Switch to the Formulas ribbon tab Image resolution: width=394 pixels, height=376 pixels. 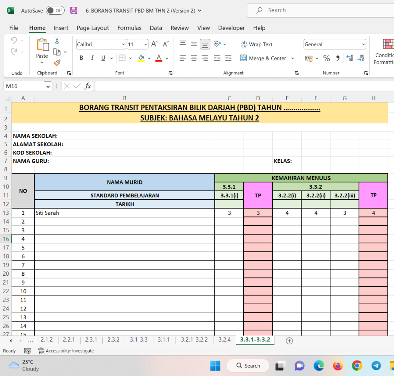coord(129,28)
